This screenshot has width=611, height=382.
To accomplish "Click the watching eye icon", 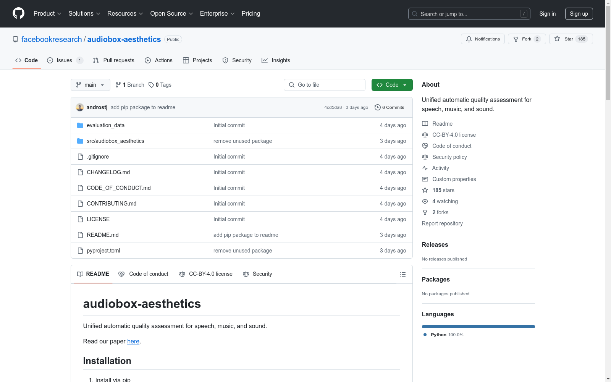I will [x=425, y=201].
